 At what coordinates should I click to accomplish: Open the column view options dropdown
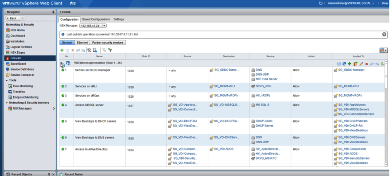[384, 50]
